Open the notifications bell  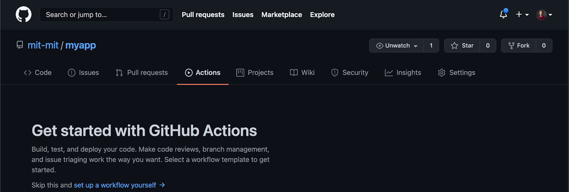tap(503, 15)
